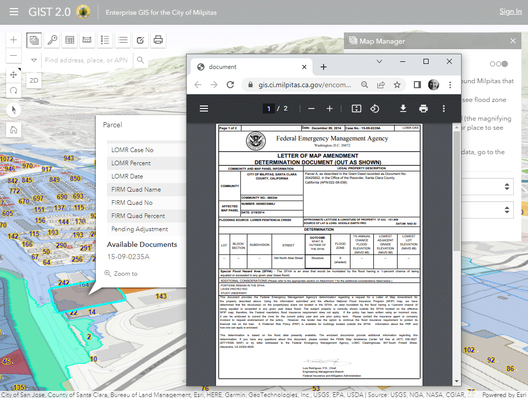The width and height of the screenshot is (528, 398).
Task: Expand the search source dropdown arrow
Action: coord(33,60)
